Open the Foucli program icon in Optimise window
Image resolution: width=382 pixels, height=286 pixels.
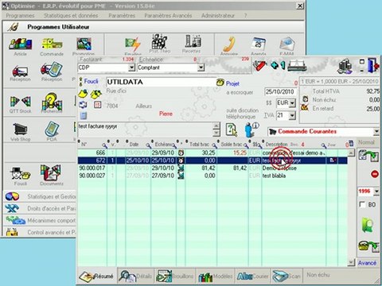tap(21, 173)
